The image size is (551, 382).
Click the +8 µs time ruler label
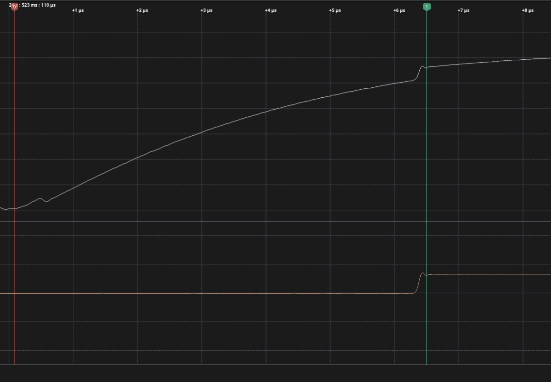(x=528, y=10)
